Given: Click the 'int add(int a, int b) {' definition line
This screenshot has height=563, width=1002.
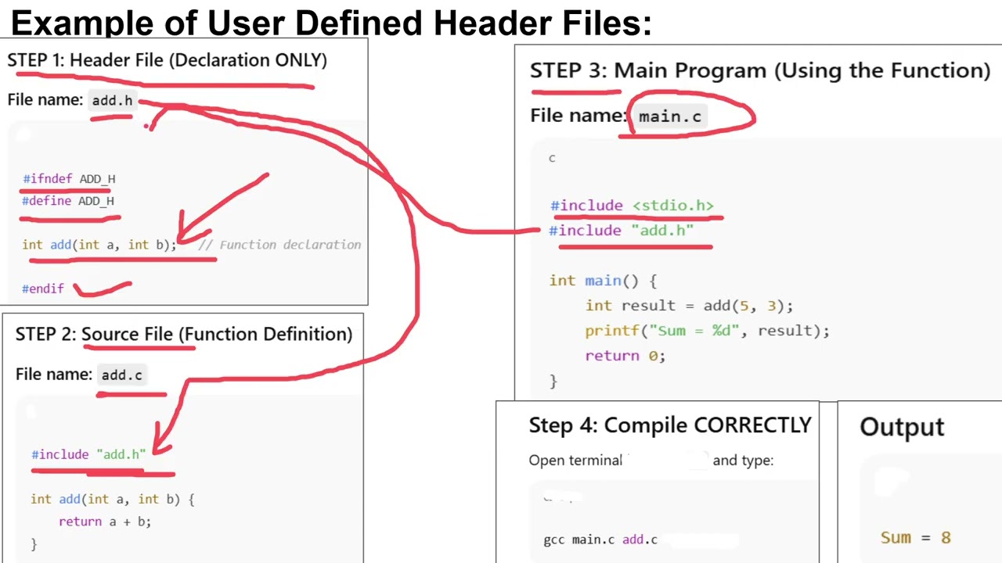Looking at the screenshot, I should [113, 499].
